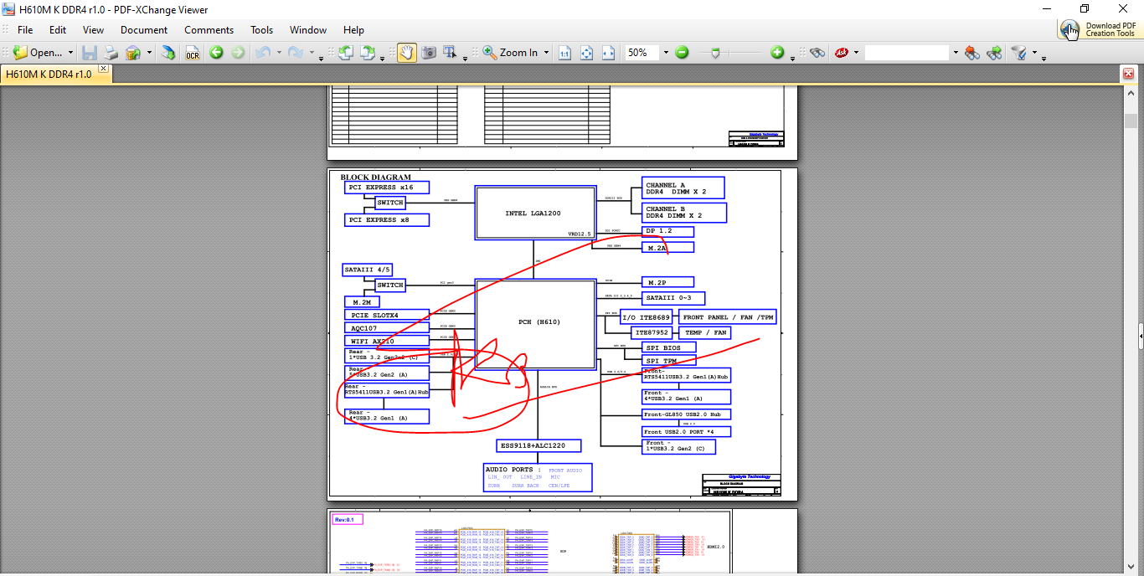The width and height of the screenshot is (1144, 576).
Task: Open the File menu
Action: [x=25, y=29]
